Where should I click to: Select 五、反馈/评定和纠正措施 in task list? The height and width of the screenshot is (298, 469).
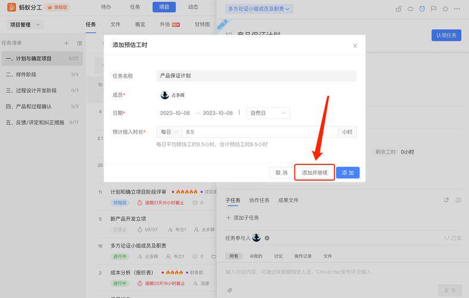pos(42,122)
